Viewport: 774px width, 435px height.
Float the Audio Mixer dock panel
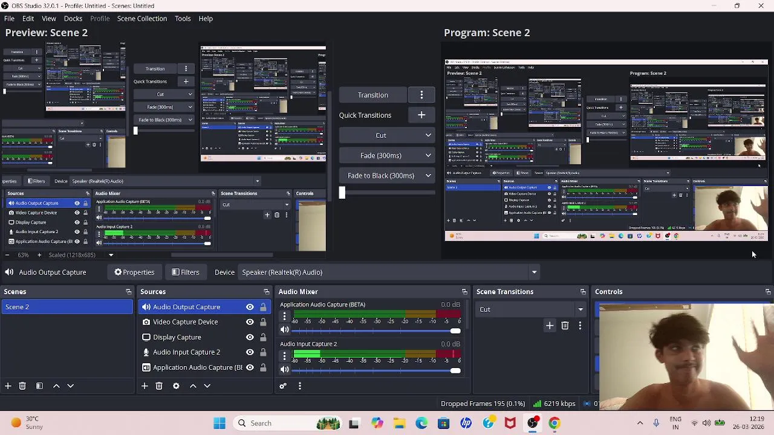point(464,292)
